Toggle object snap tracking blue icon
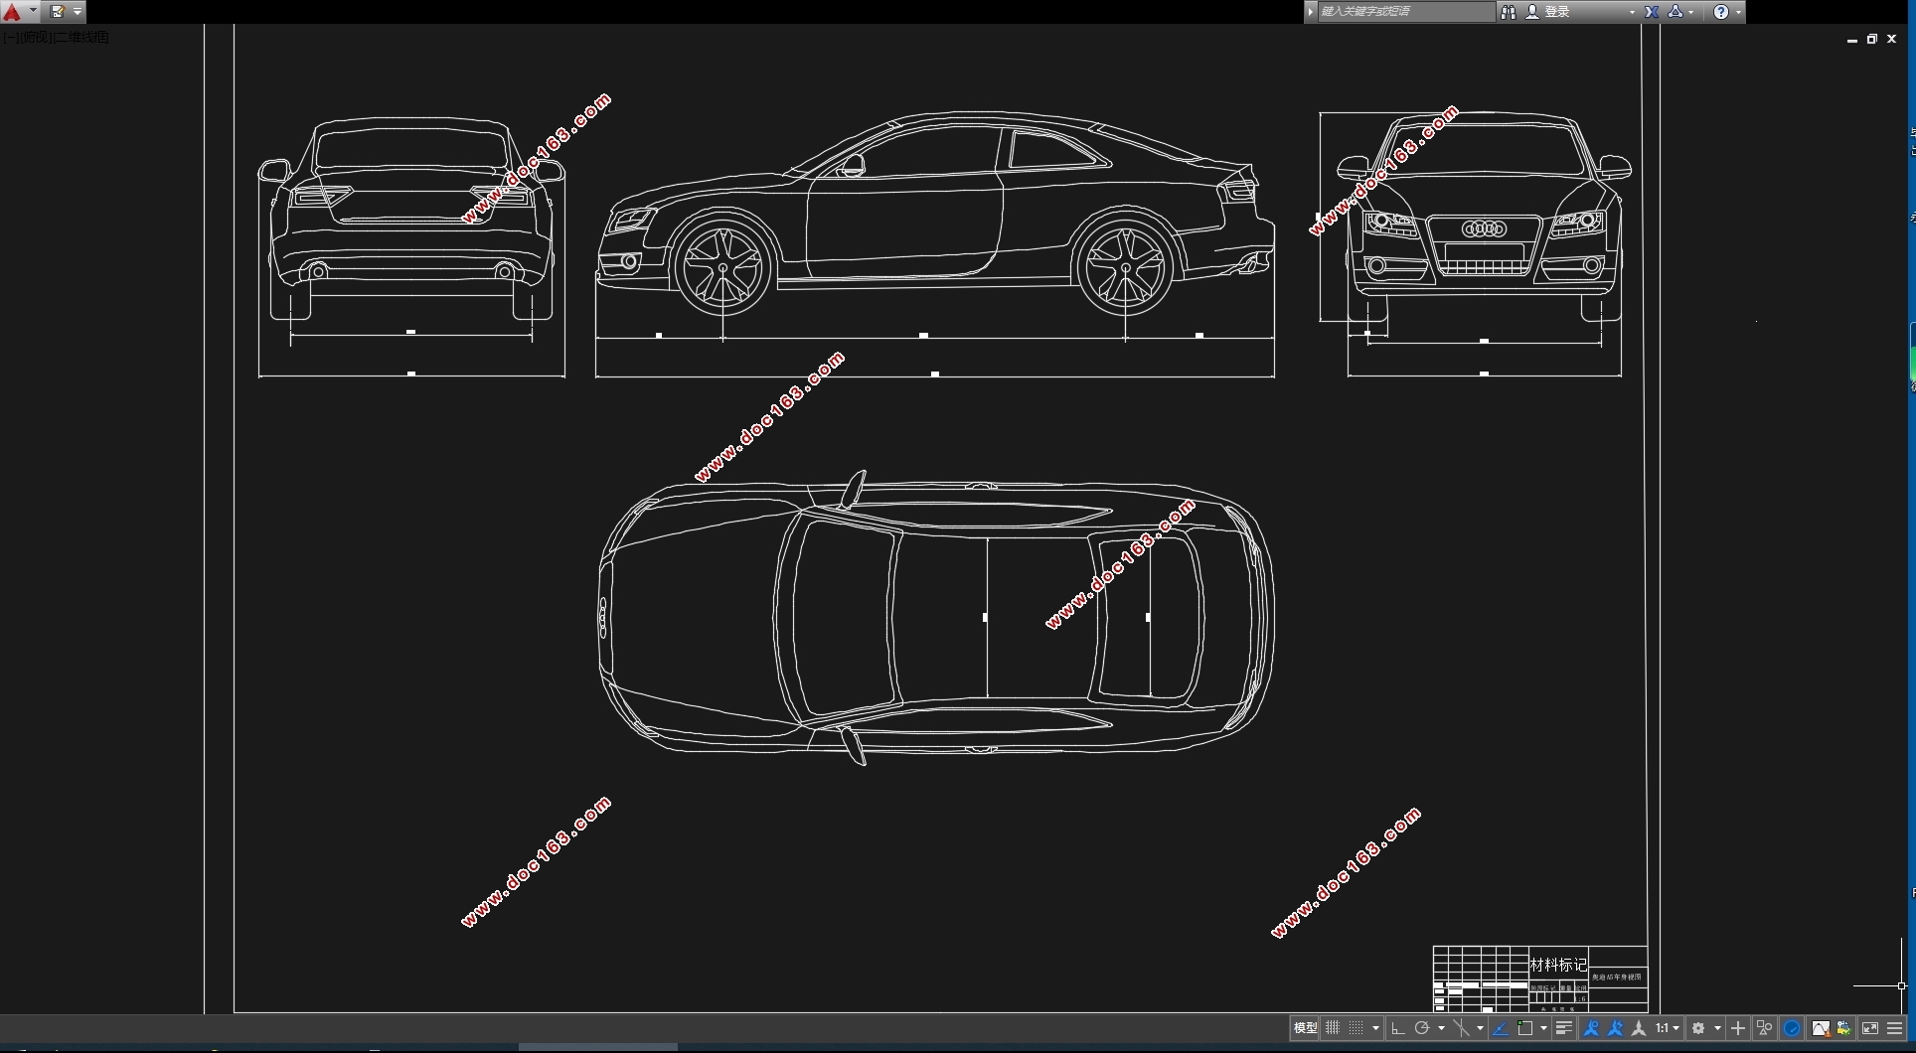 tap(1501, 1028)
